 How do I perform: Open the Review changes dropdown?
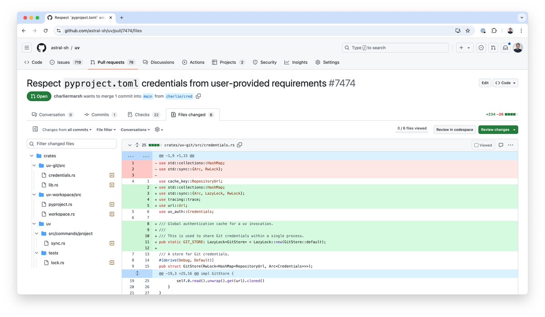click(x=498, y=130)
